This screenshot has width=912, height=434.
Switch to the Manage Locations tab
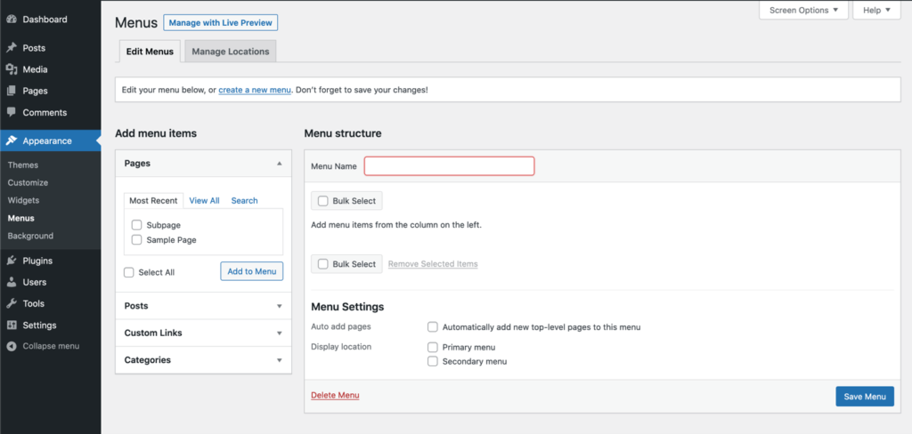(230, 52)
